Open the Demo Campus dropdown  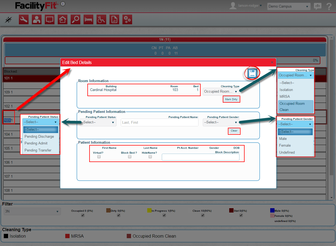pos(289,6)
